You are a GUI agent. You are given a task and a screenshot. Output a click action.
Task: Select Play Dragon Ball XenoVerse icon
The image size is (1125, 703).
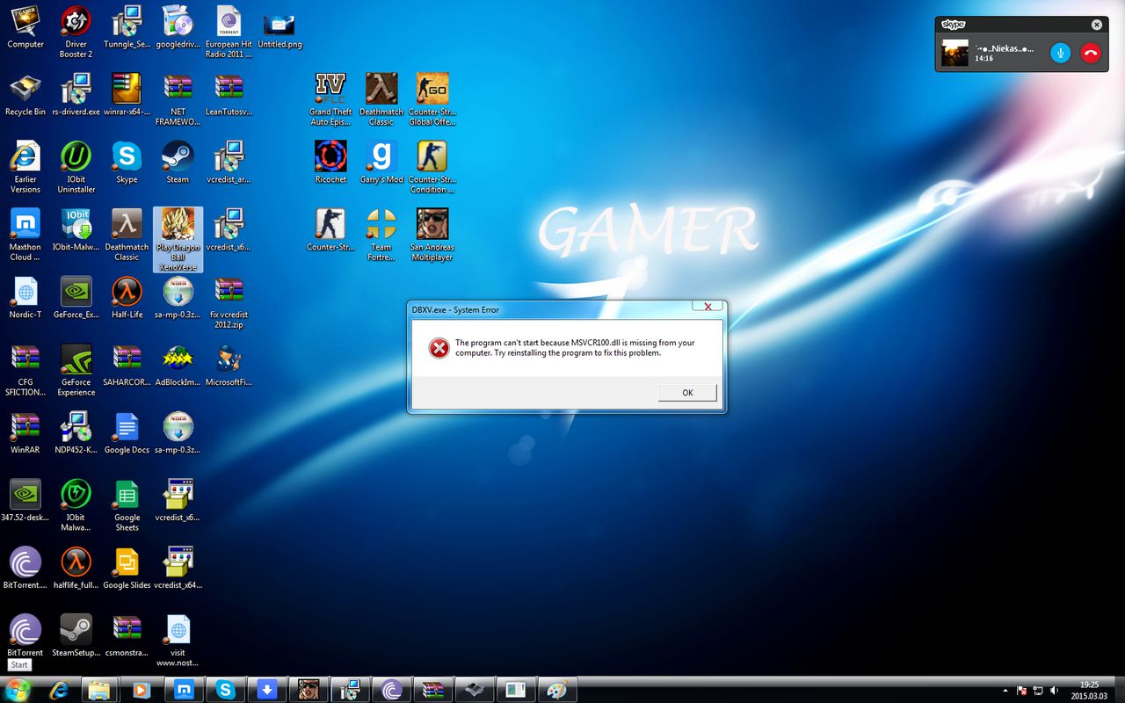[x=178, y=239]
